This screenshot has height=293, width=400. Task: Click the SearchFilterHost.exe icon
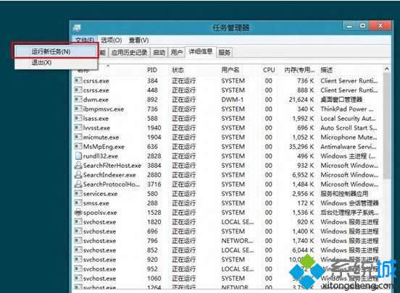coord(78,166)
